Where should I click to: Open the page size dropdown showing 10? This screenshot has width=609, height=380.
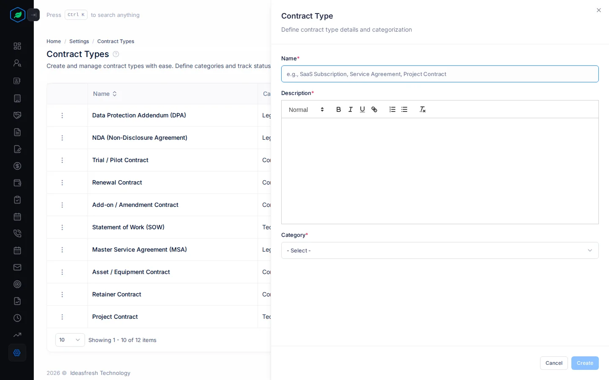[70, 340]
